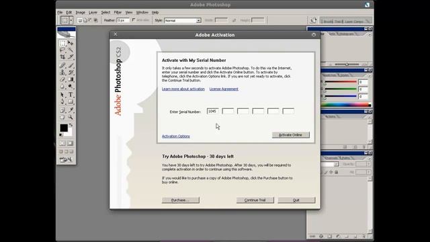This screenshot has width=430, height=242.
Task: Click the first serial number field containing 1045
Action: [213, 111]
